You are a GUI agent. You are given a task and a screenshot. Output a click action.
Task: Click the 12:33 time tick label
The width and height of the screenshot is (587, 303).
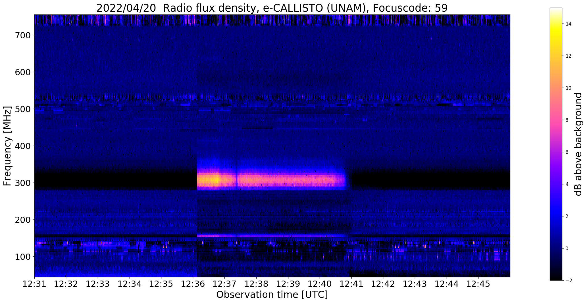(x=98, y=284)
